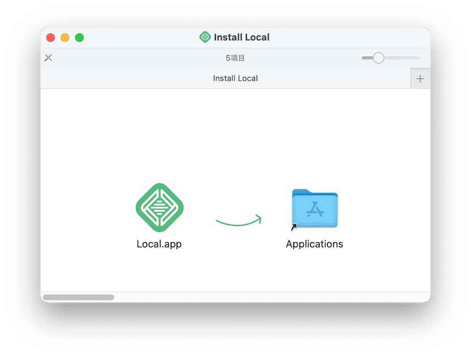Adjust the icon size slider knob
This screenshot has width=471, height=356.
[379, 58]
